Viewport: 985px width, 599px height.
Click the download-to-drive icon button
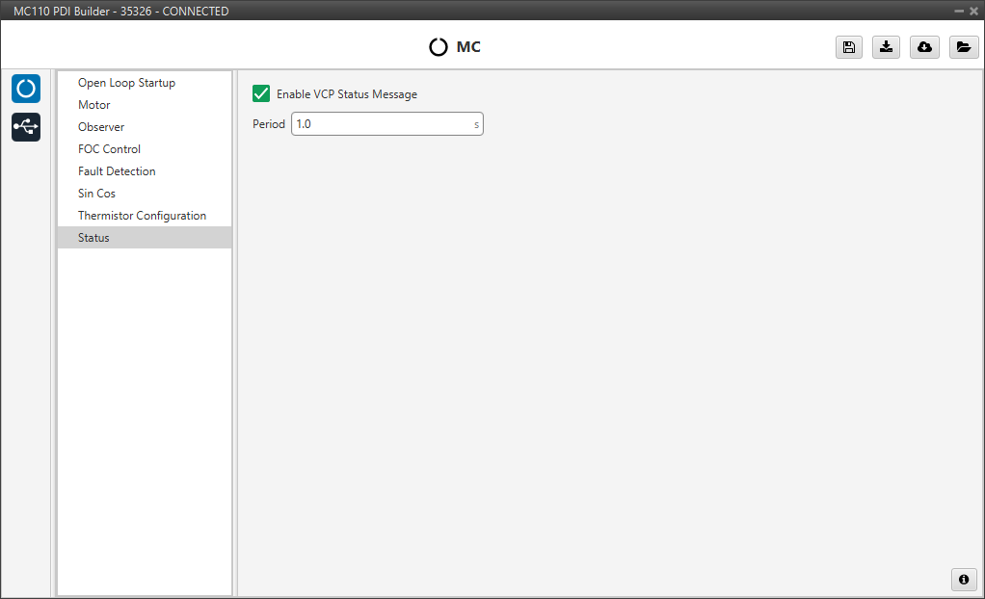click(x=886, y=47)
